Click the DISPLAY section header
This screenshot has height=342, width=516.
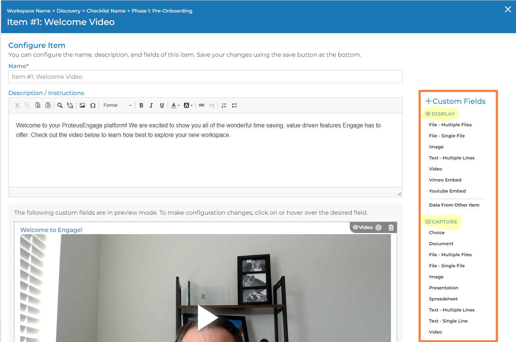(440, 114)
